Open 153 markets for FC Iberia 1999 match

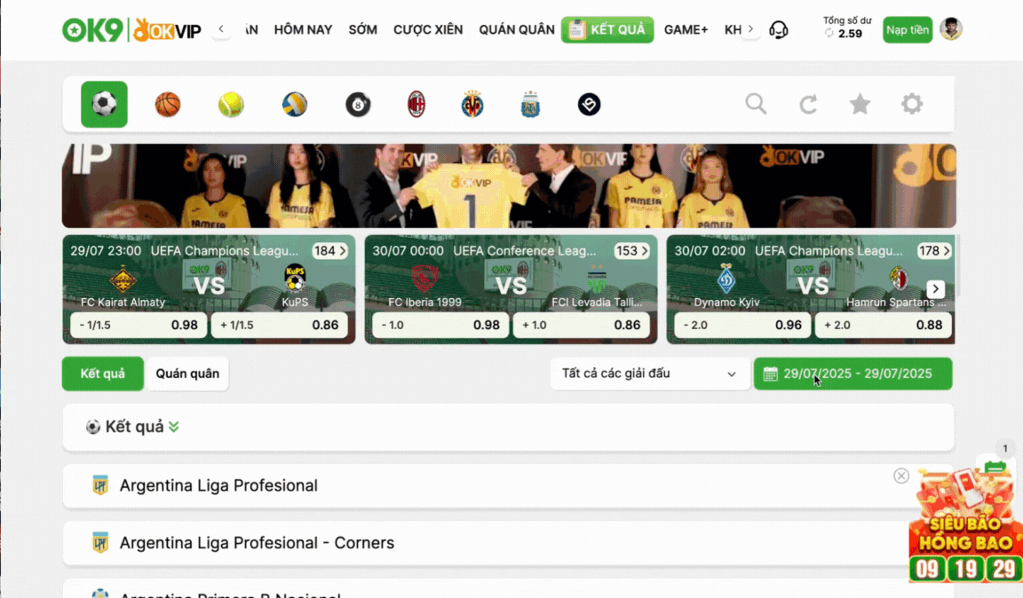coord(631,251)
